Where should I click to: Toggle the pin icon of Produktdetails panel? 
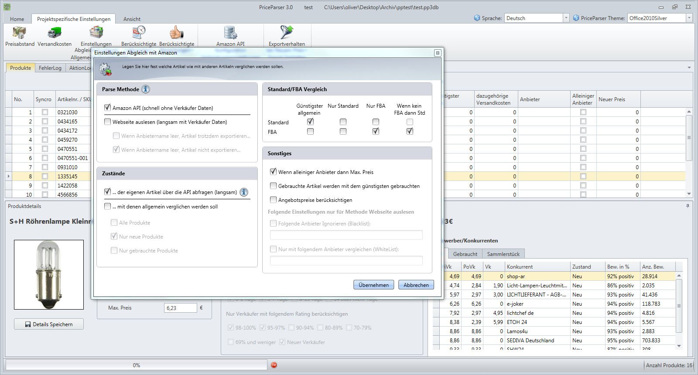(688, 206)
